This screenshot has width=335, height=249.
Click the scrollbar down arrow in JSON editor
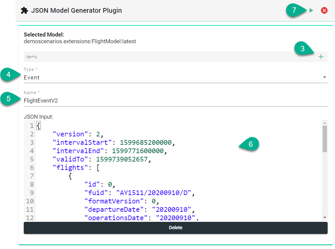coord(325,217)
